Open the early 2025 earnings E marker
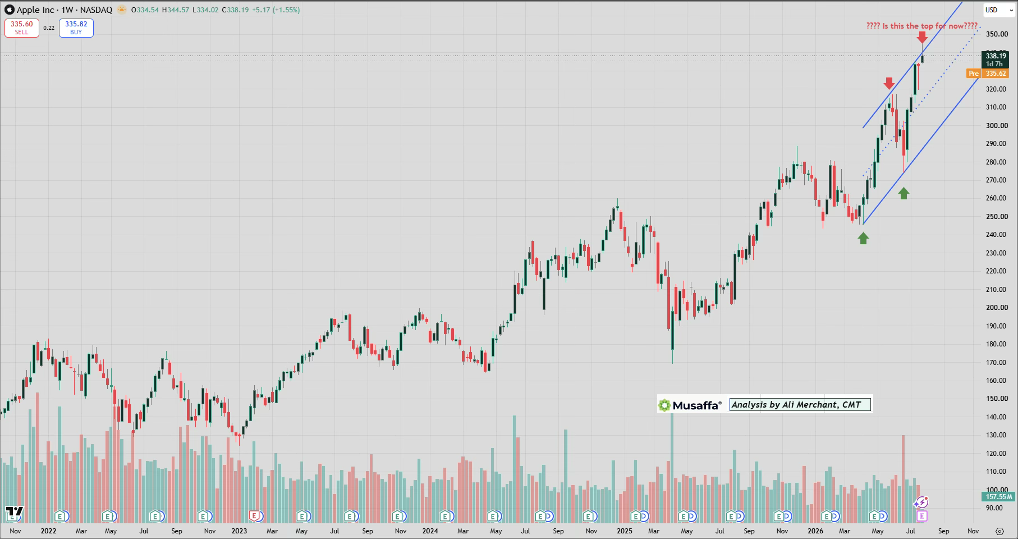The height and width of the screenshot is (539, 1018). 636,516
